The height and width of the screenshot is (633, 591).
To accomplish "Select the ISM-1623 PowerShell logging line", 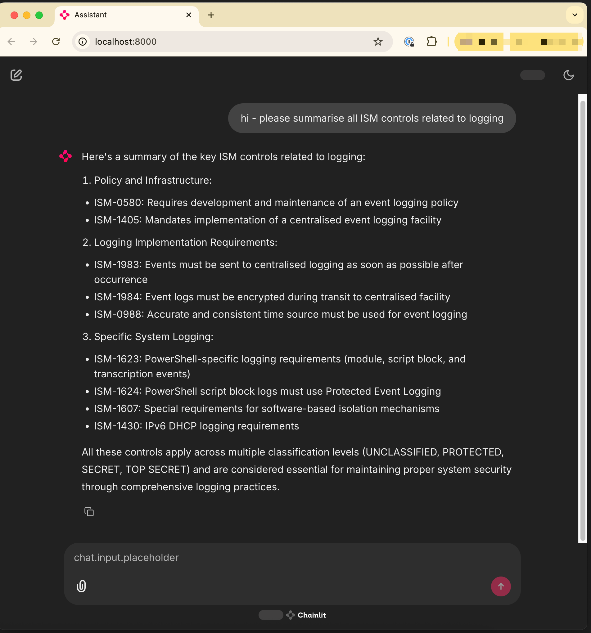I will point(280,366).
